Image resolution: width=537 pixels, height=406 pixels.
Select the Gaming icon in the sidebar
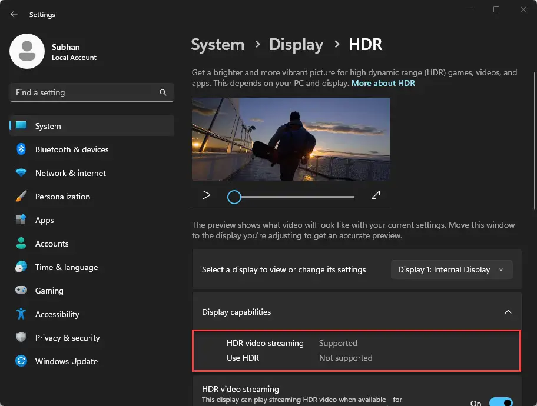[x=21, y=291]
